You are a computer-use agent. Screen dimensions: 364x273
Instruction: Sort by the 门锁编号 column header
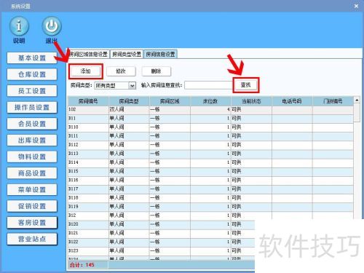tap(333, 101)
